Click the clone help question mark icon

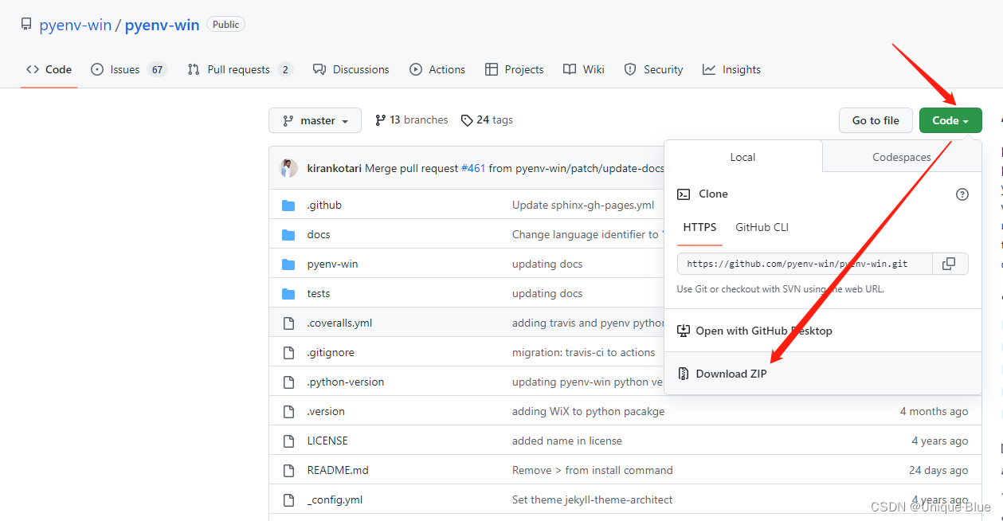pos(962,194)
